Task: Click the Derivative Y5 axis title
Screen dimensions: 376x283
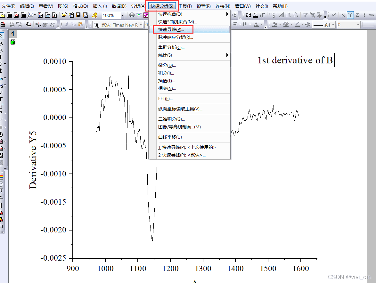Action: tap(33, 160)
